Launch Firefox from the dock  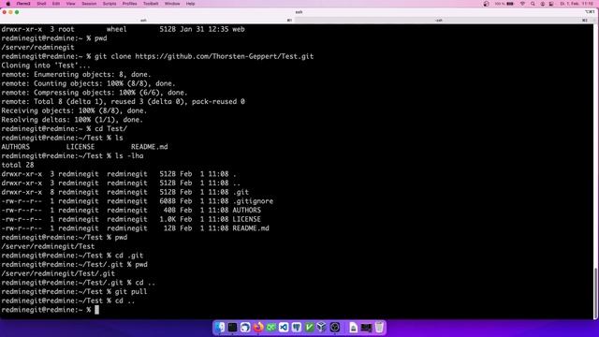(258, 327)
